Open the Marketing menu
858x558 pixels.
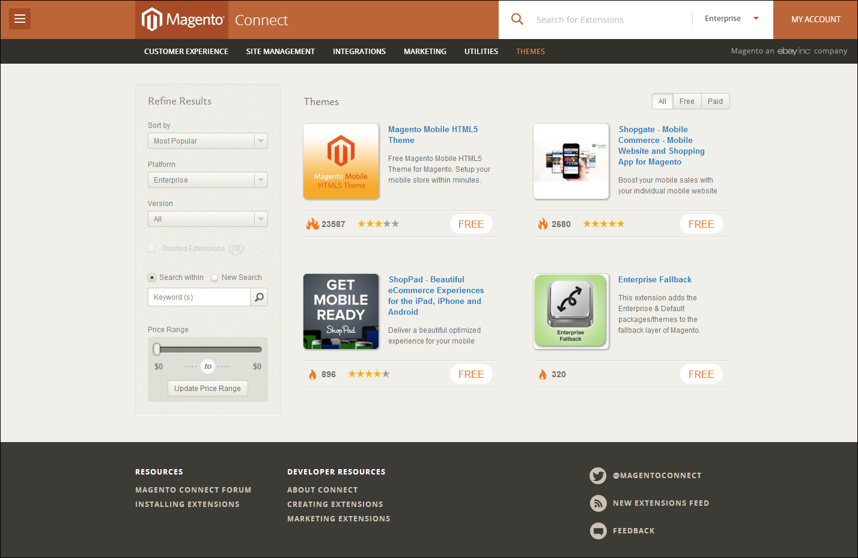click(x=425, y=52)
